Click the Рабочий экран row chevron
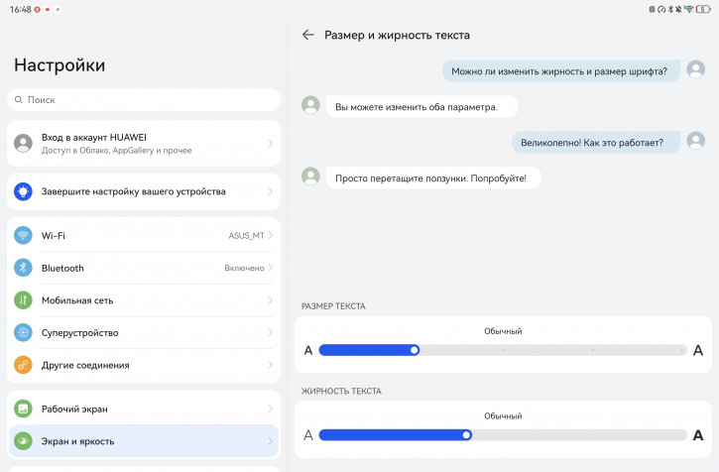Image resolution: width=719 pixels, height=472 pixels. pyautogui.click(x=271, y=409)
